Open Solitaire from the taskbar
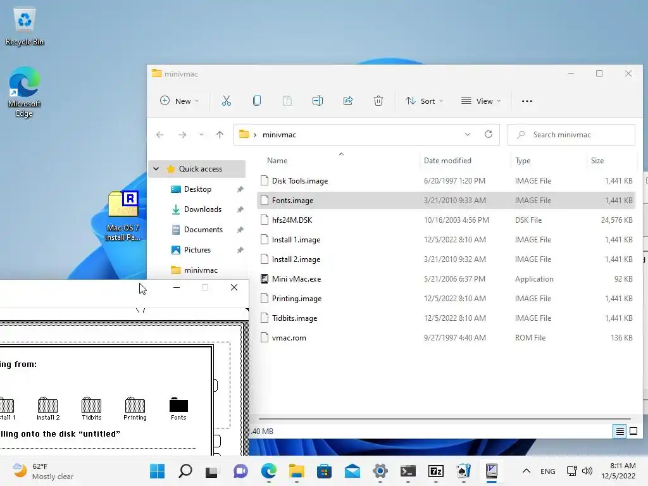Image resolution: width=648 pixels, height=486 pixels. 464,471
